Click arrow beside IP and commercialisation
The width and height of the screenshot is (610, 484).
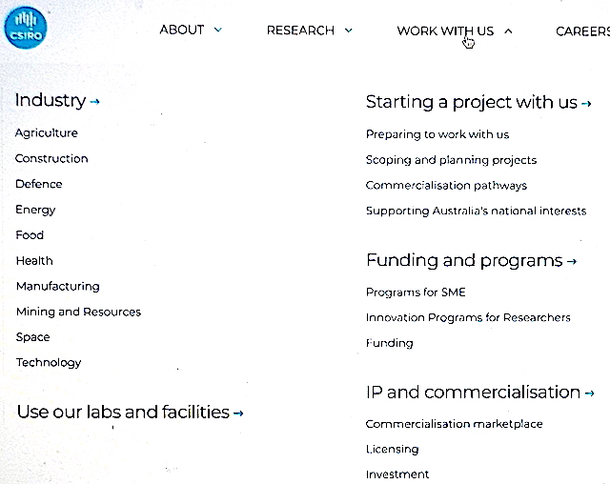[590, 393]
